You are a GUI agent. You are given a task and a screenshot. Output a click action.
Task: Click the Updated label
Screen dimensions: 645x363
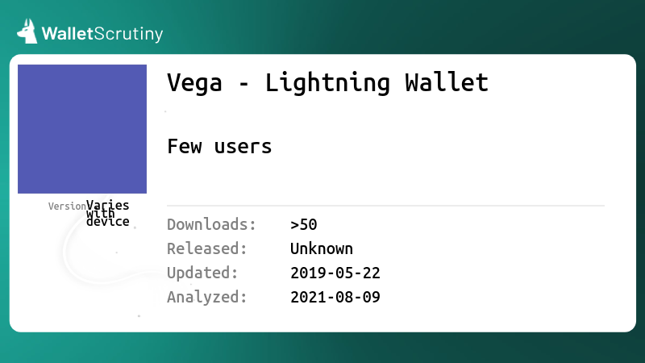point(202,273)
